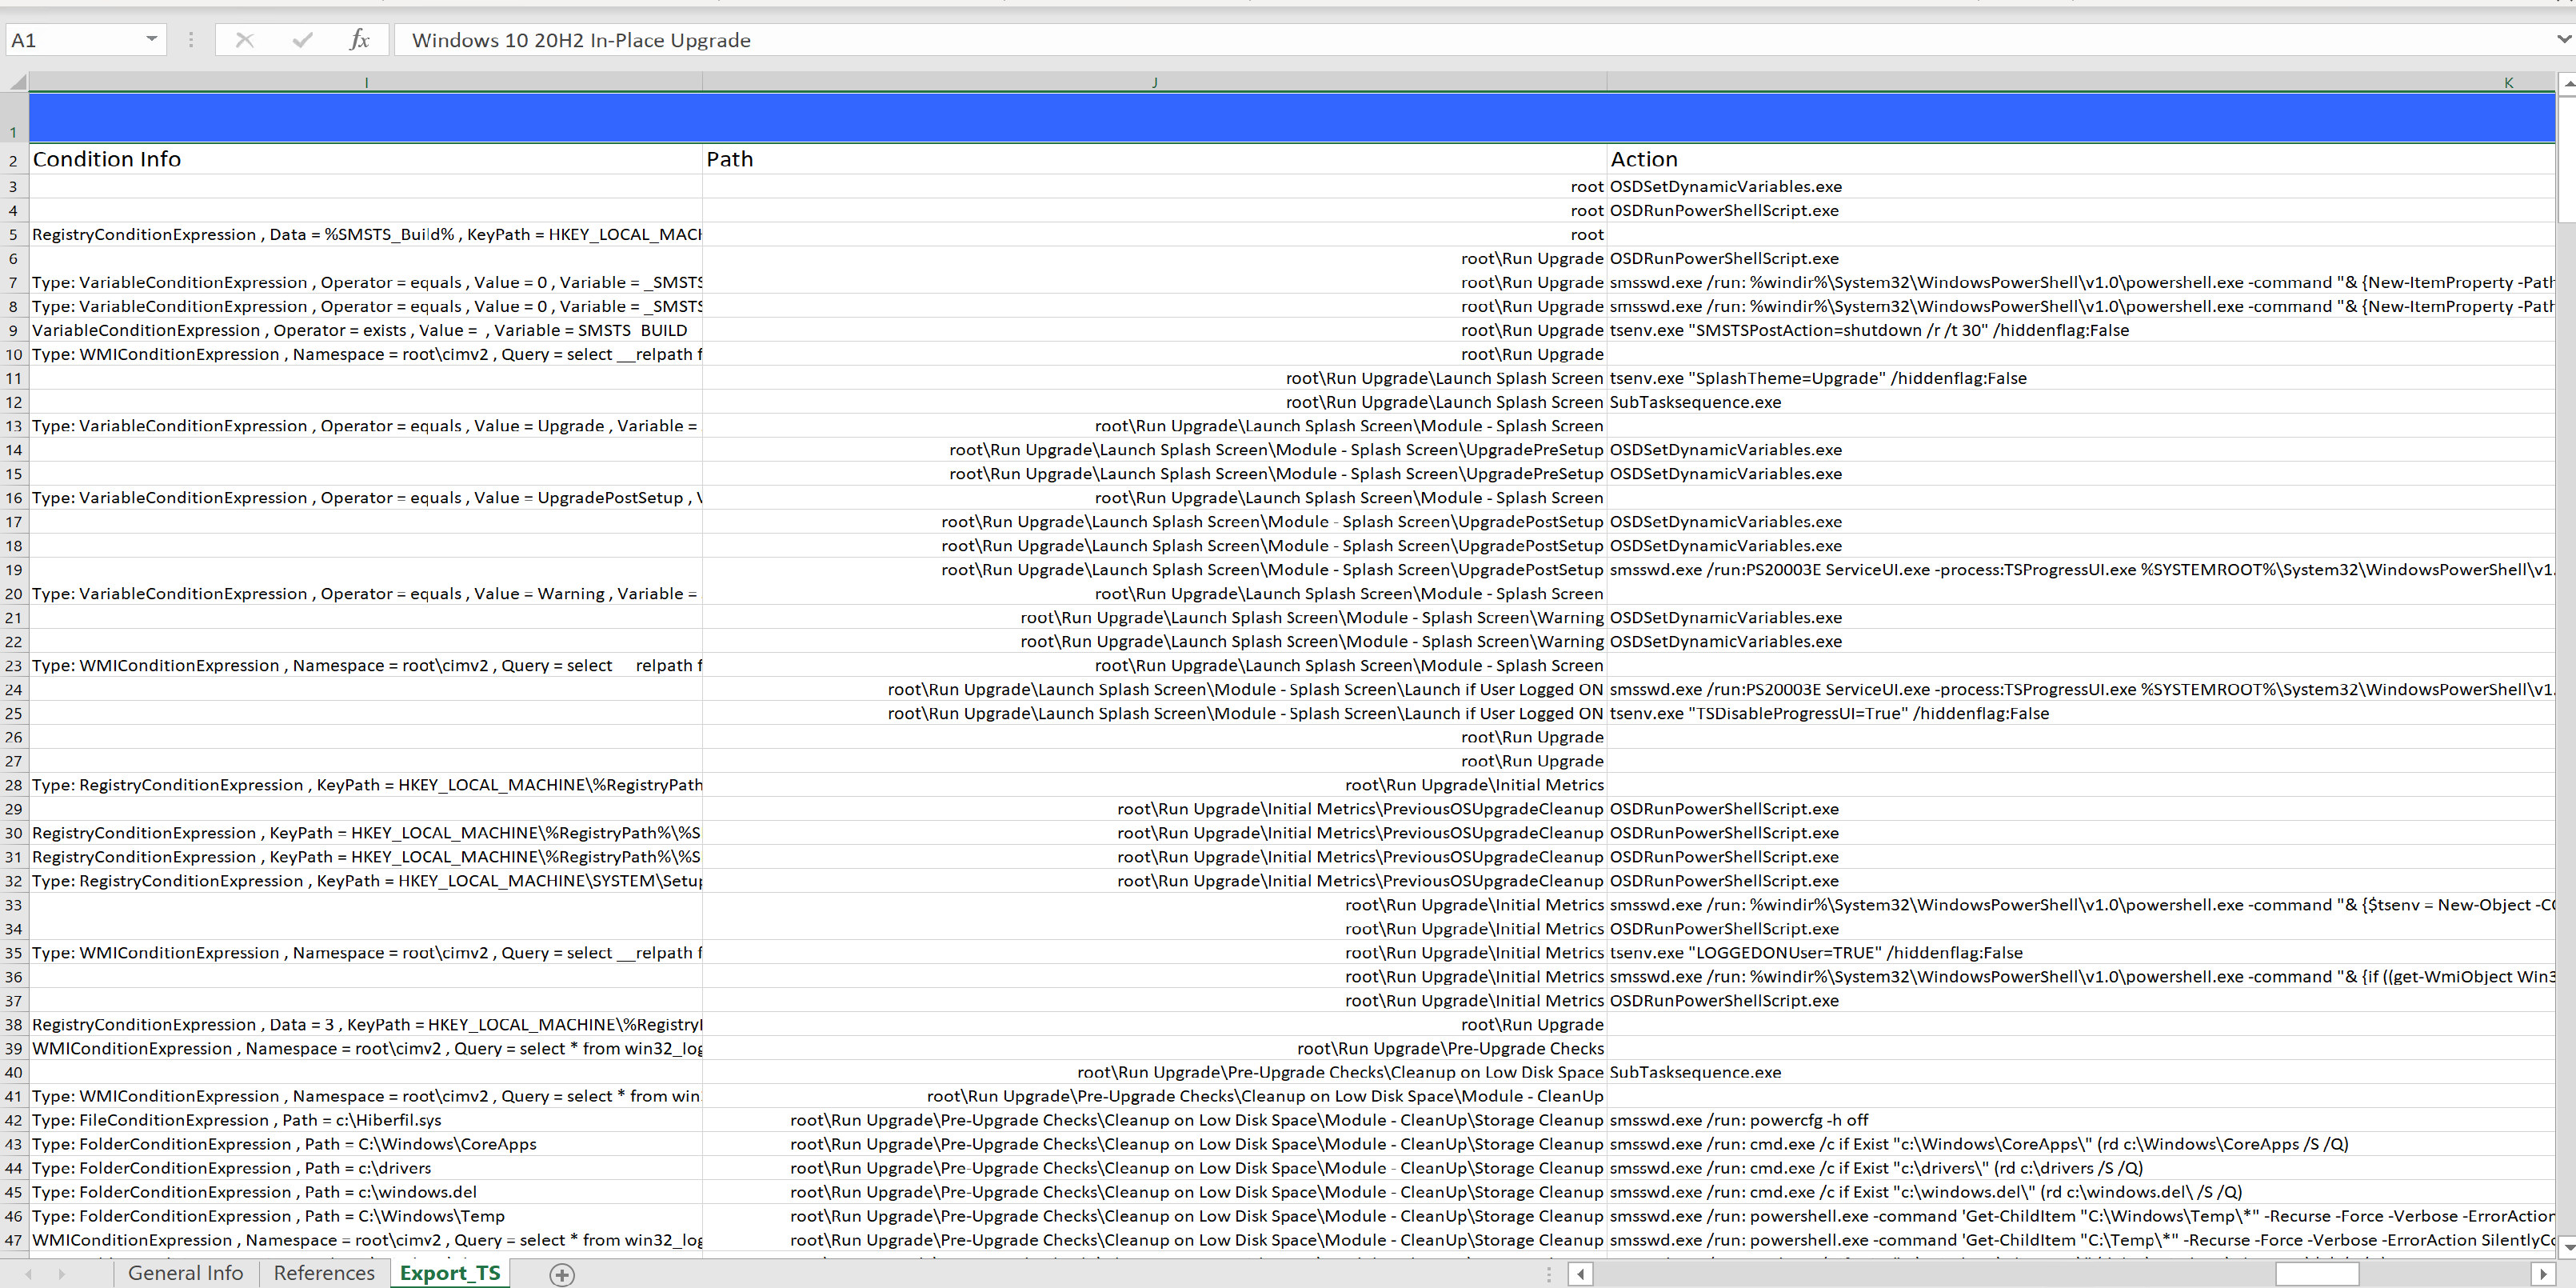This screenshot has width=2576, height=1288.
Task: Switch to the General Info sheet tab
Action: coord(185,1273)
